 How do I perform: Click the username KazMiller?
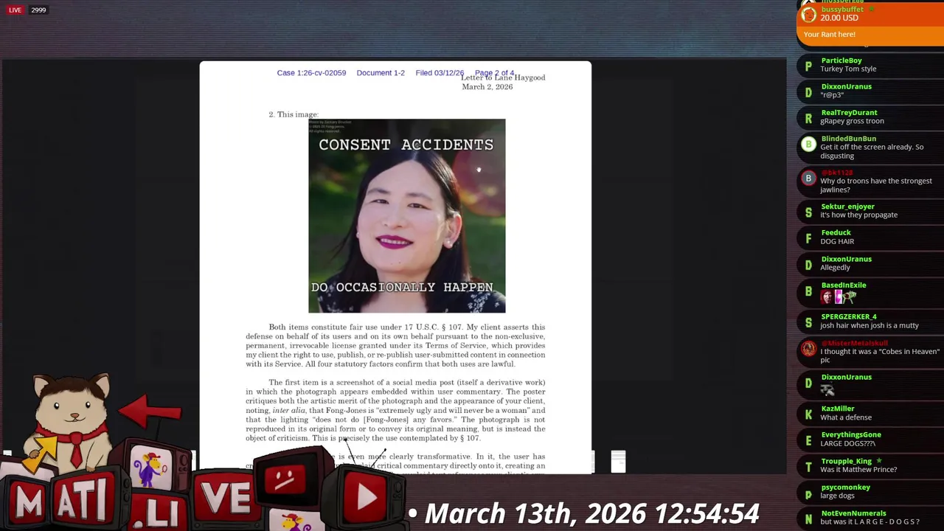(838, 409)
